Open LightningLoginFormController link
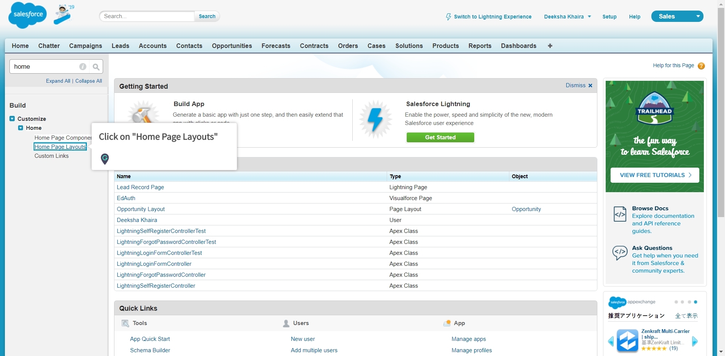Image resolution: width=725 pixels, height=356 pixels. (x=154, y=264)
